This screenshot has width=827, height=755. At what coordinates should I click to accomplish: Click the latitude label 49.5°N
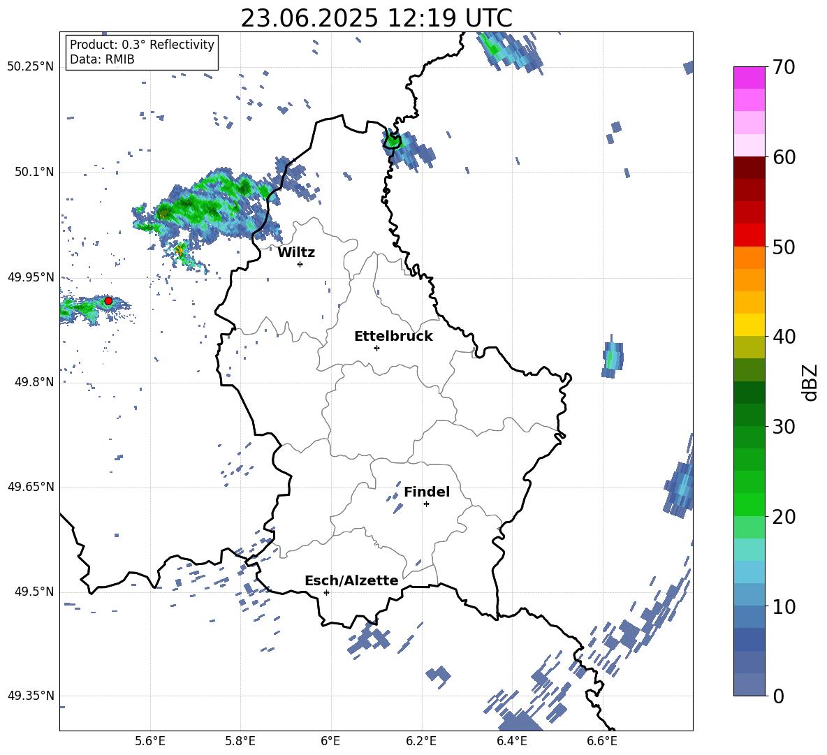pos(34,592)
